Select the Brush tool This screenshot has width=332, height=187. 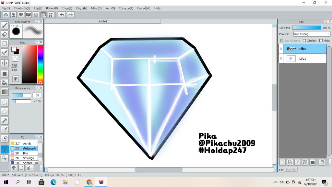click(5, 25)
